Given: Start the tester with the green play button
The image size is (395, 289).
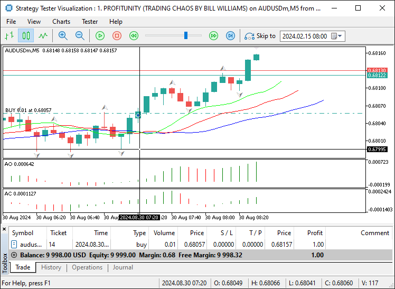Looking at the screenshot, I should coord(100,36).
